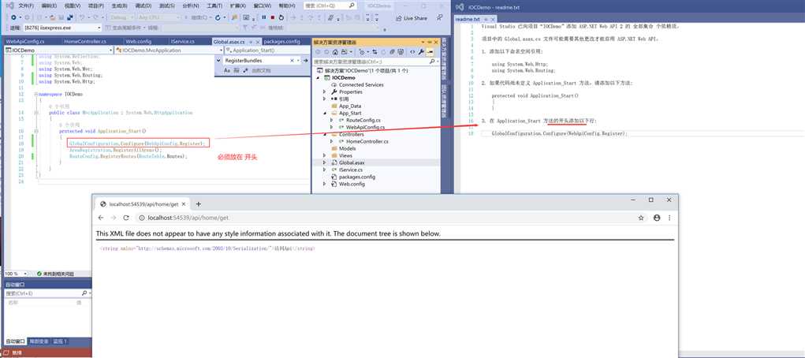This screenshot has height=358, width=805.
Task: Click the navigate backward toolbar button
Action: tap(14, 17)
